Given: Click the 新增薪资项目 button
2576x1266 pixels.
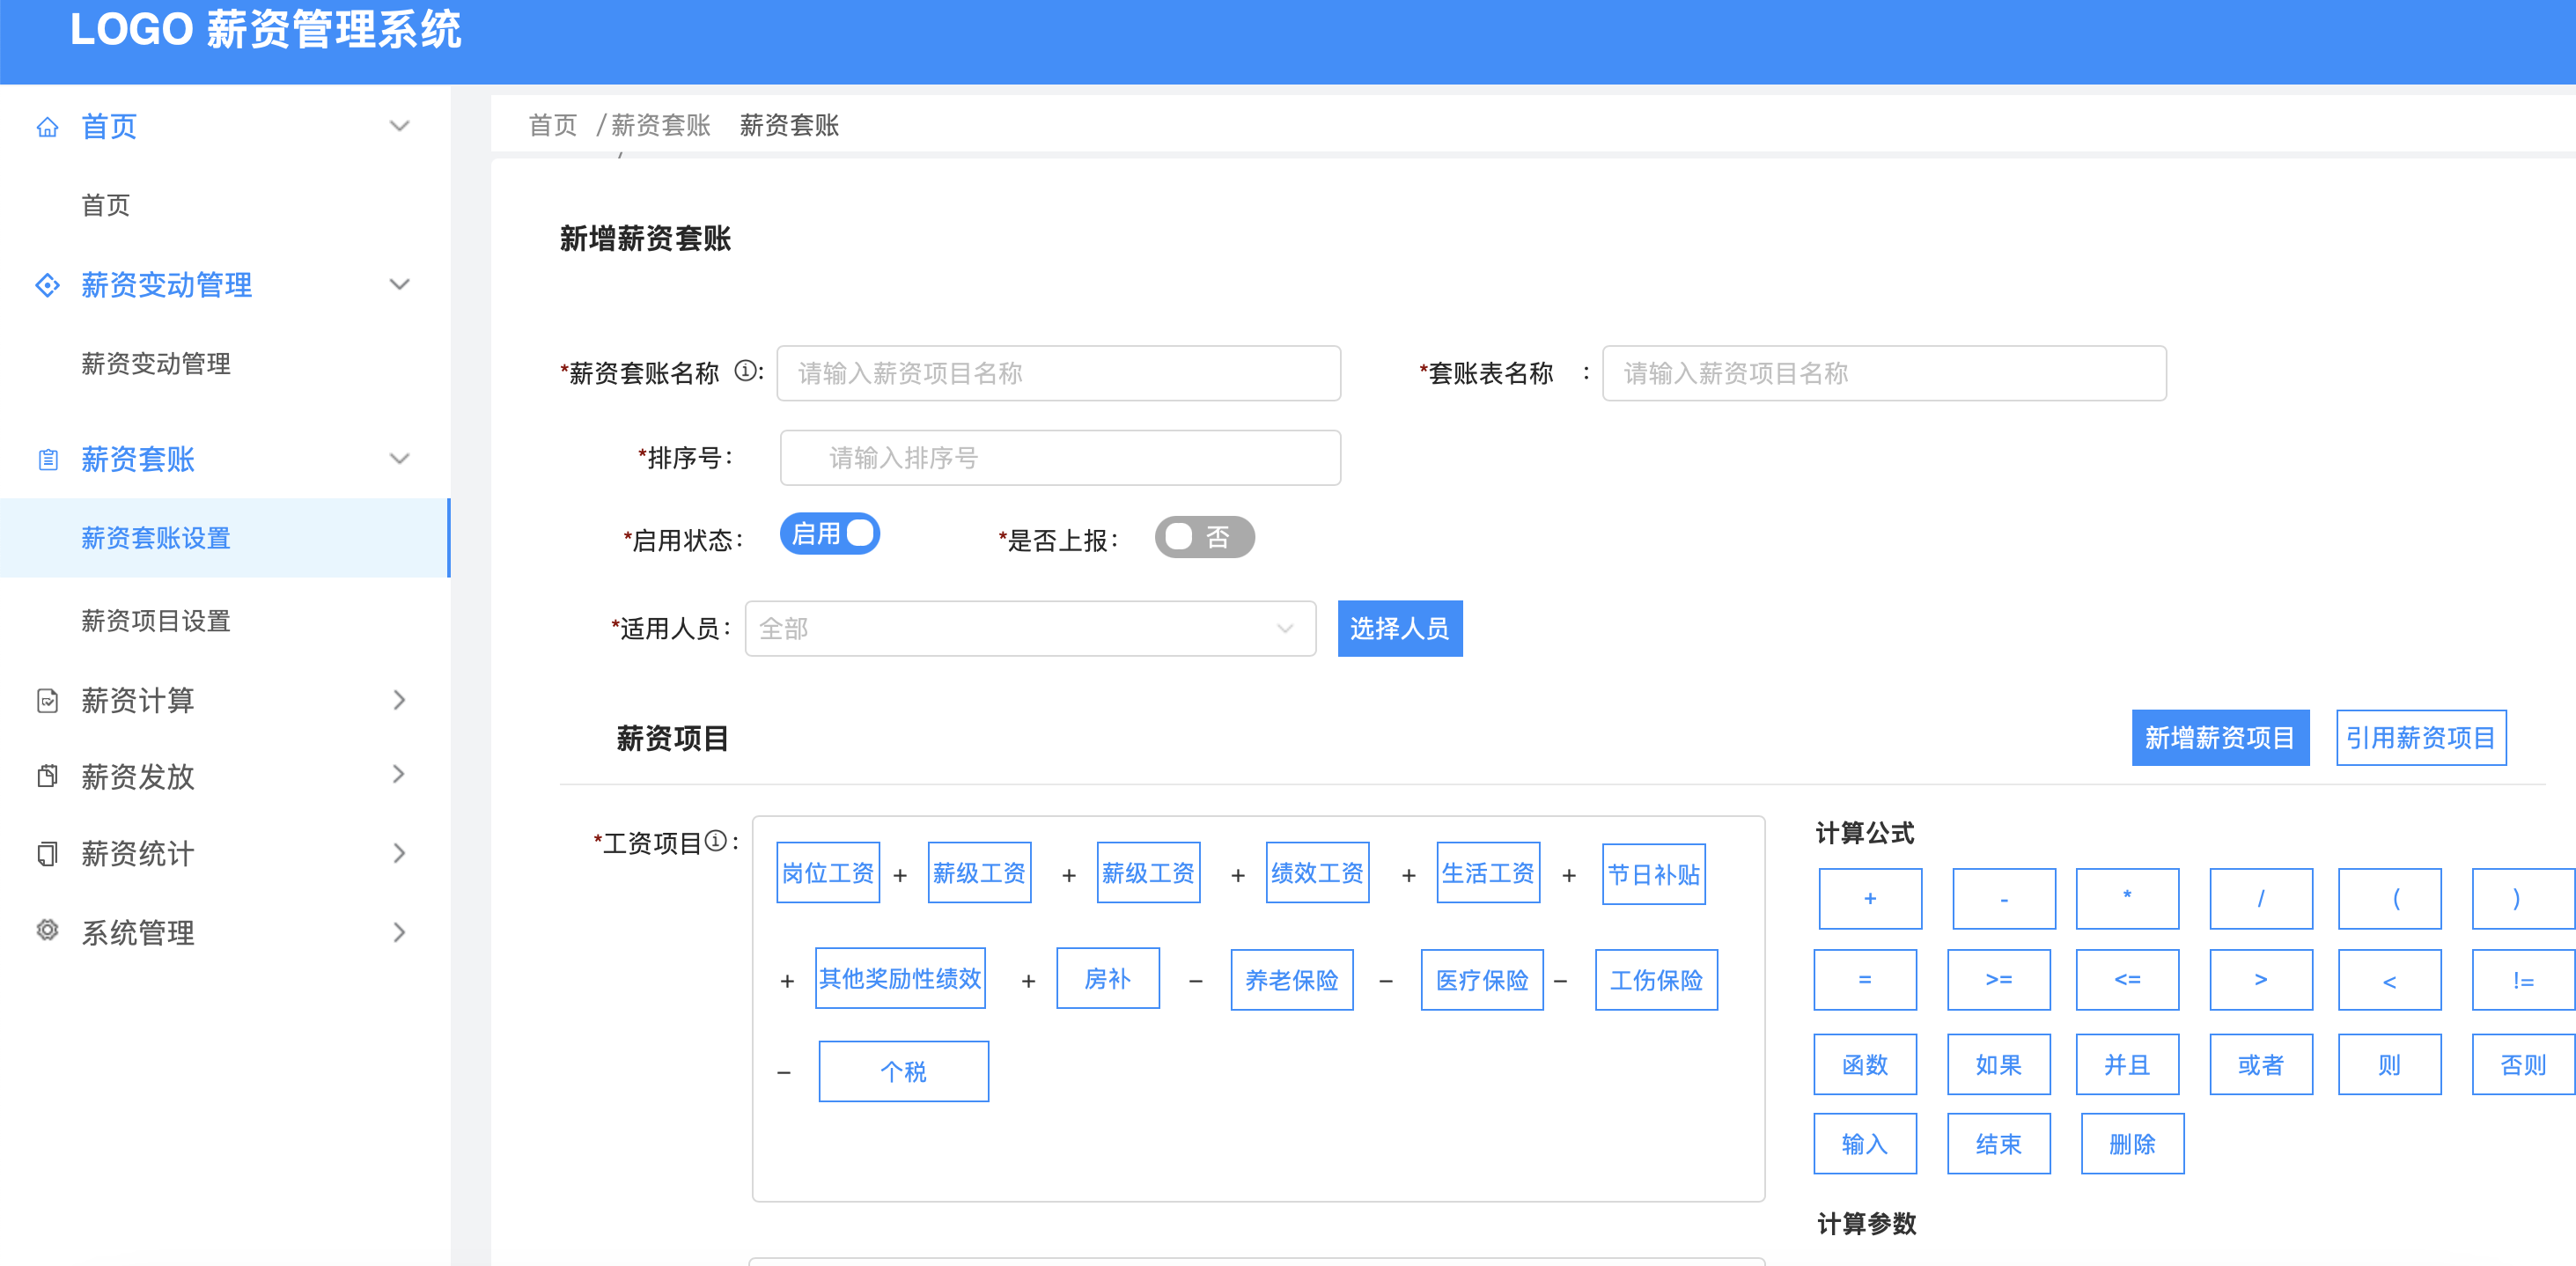Looking at the screenshot, I should pos(2220,738).
